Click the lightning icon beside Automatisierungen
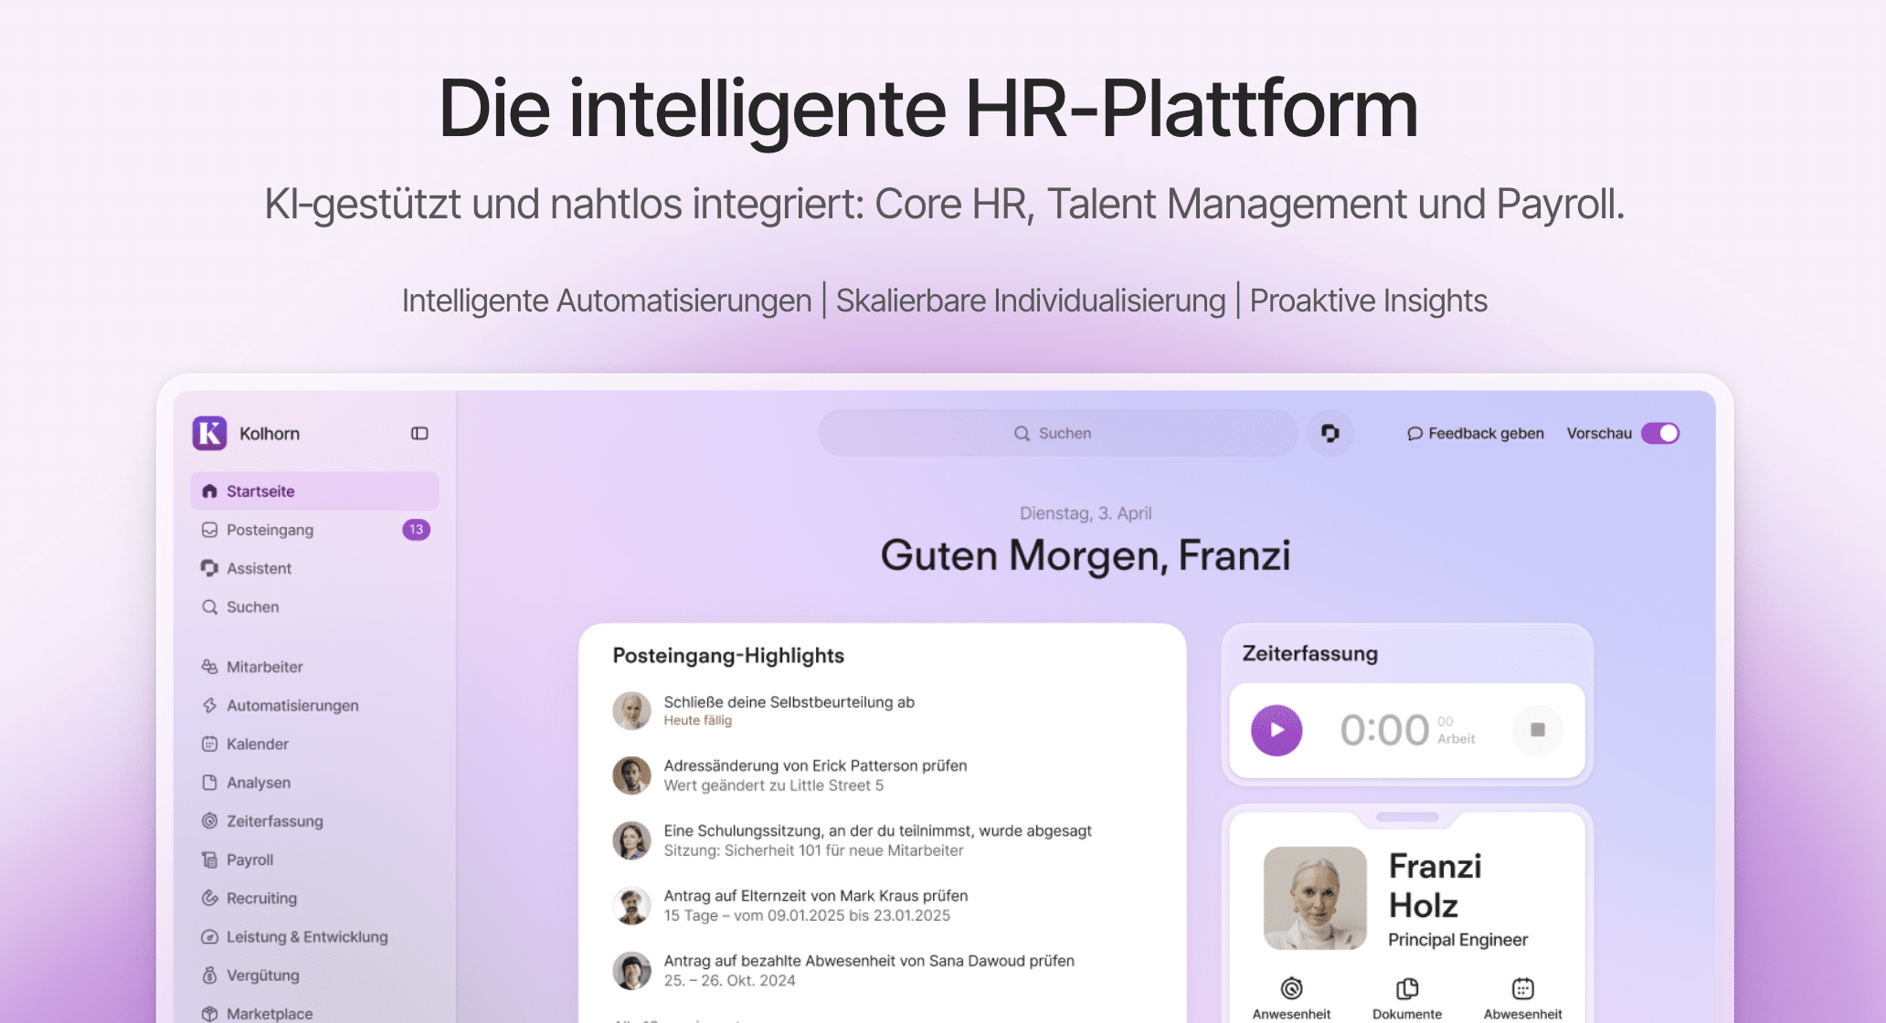The width and height of the screenshot is (1886, 1023). point(209,705)
